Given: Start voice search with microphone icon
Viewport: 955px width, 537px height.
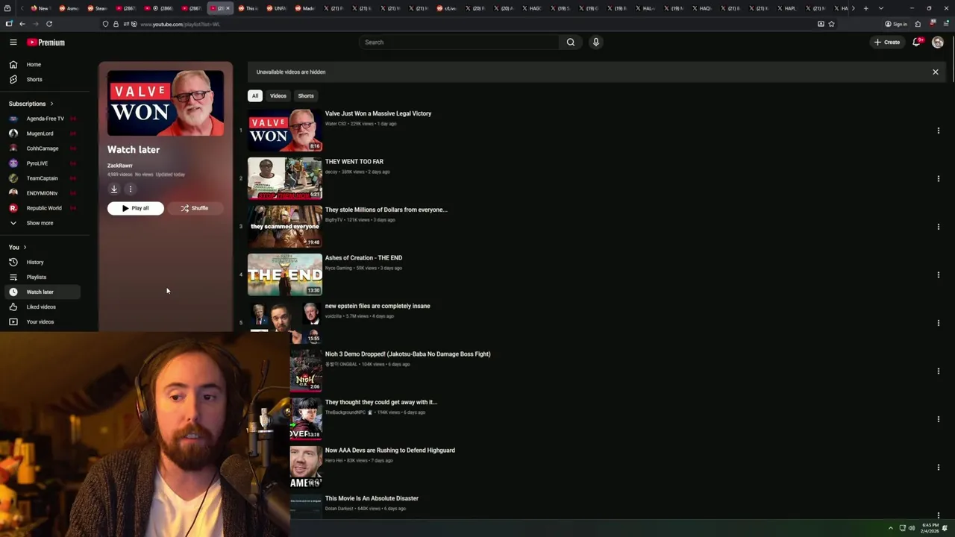Looking at the screenshot, I should 596,43.
